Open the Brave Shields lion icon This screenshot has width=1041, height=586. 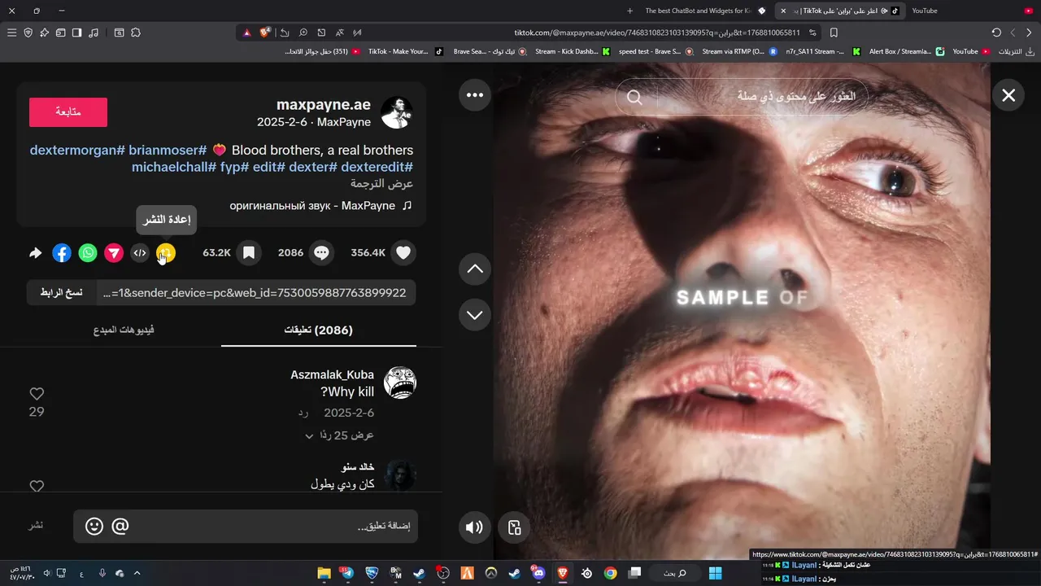pyautogui.click(x=265, y=33)
